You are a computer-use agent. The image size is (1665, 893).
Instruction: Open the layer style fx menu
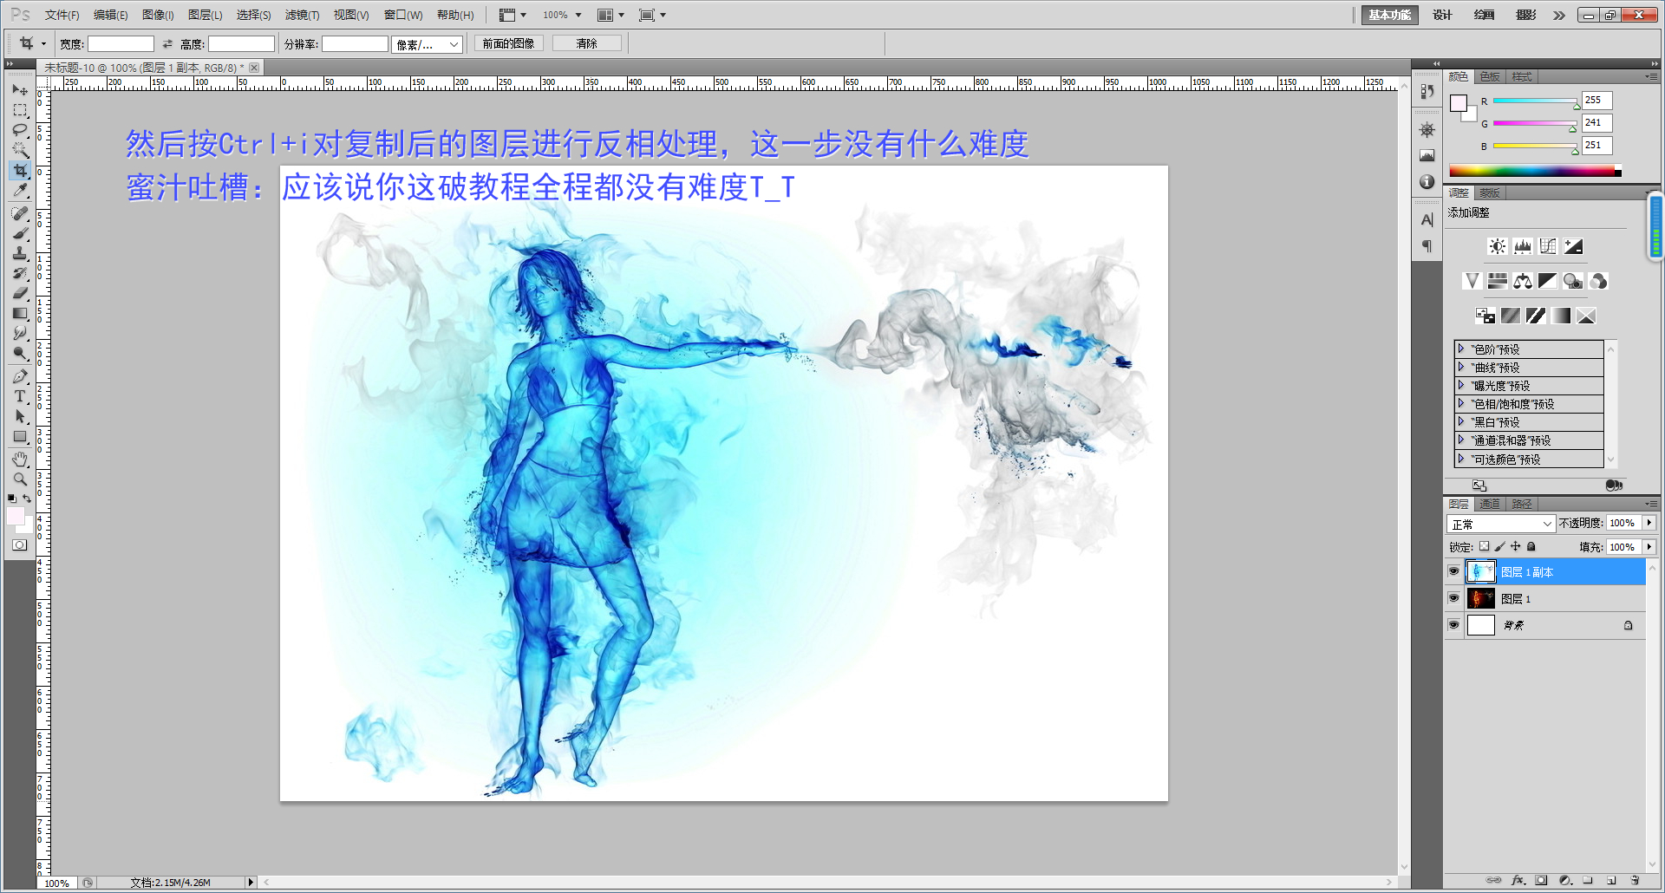click(1518, 880)
